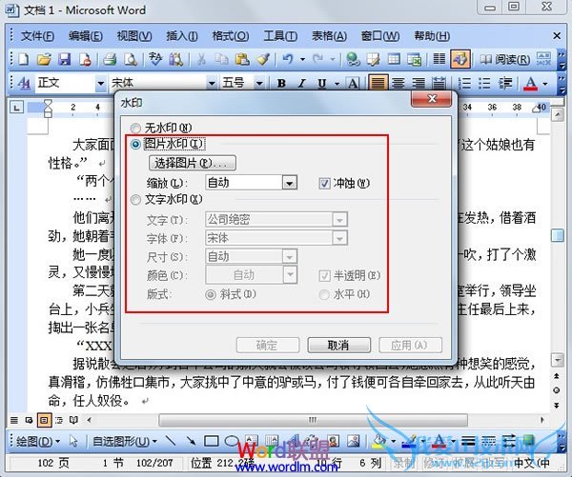The height and width of the screenshot is (477, 572).
Task: Save document with the floppy disk icon
Action: click(x=65, y=59)
